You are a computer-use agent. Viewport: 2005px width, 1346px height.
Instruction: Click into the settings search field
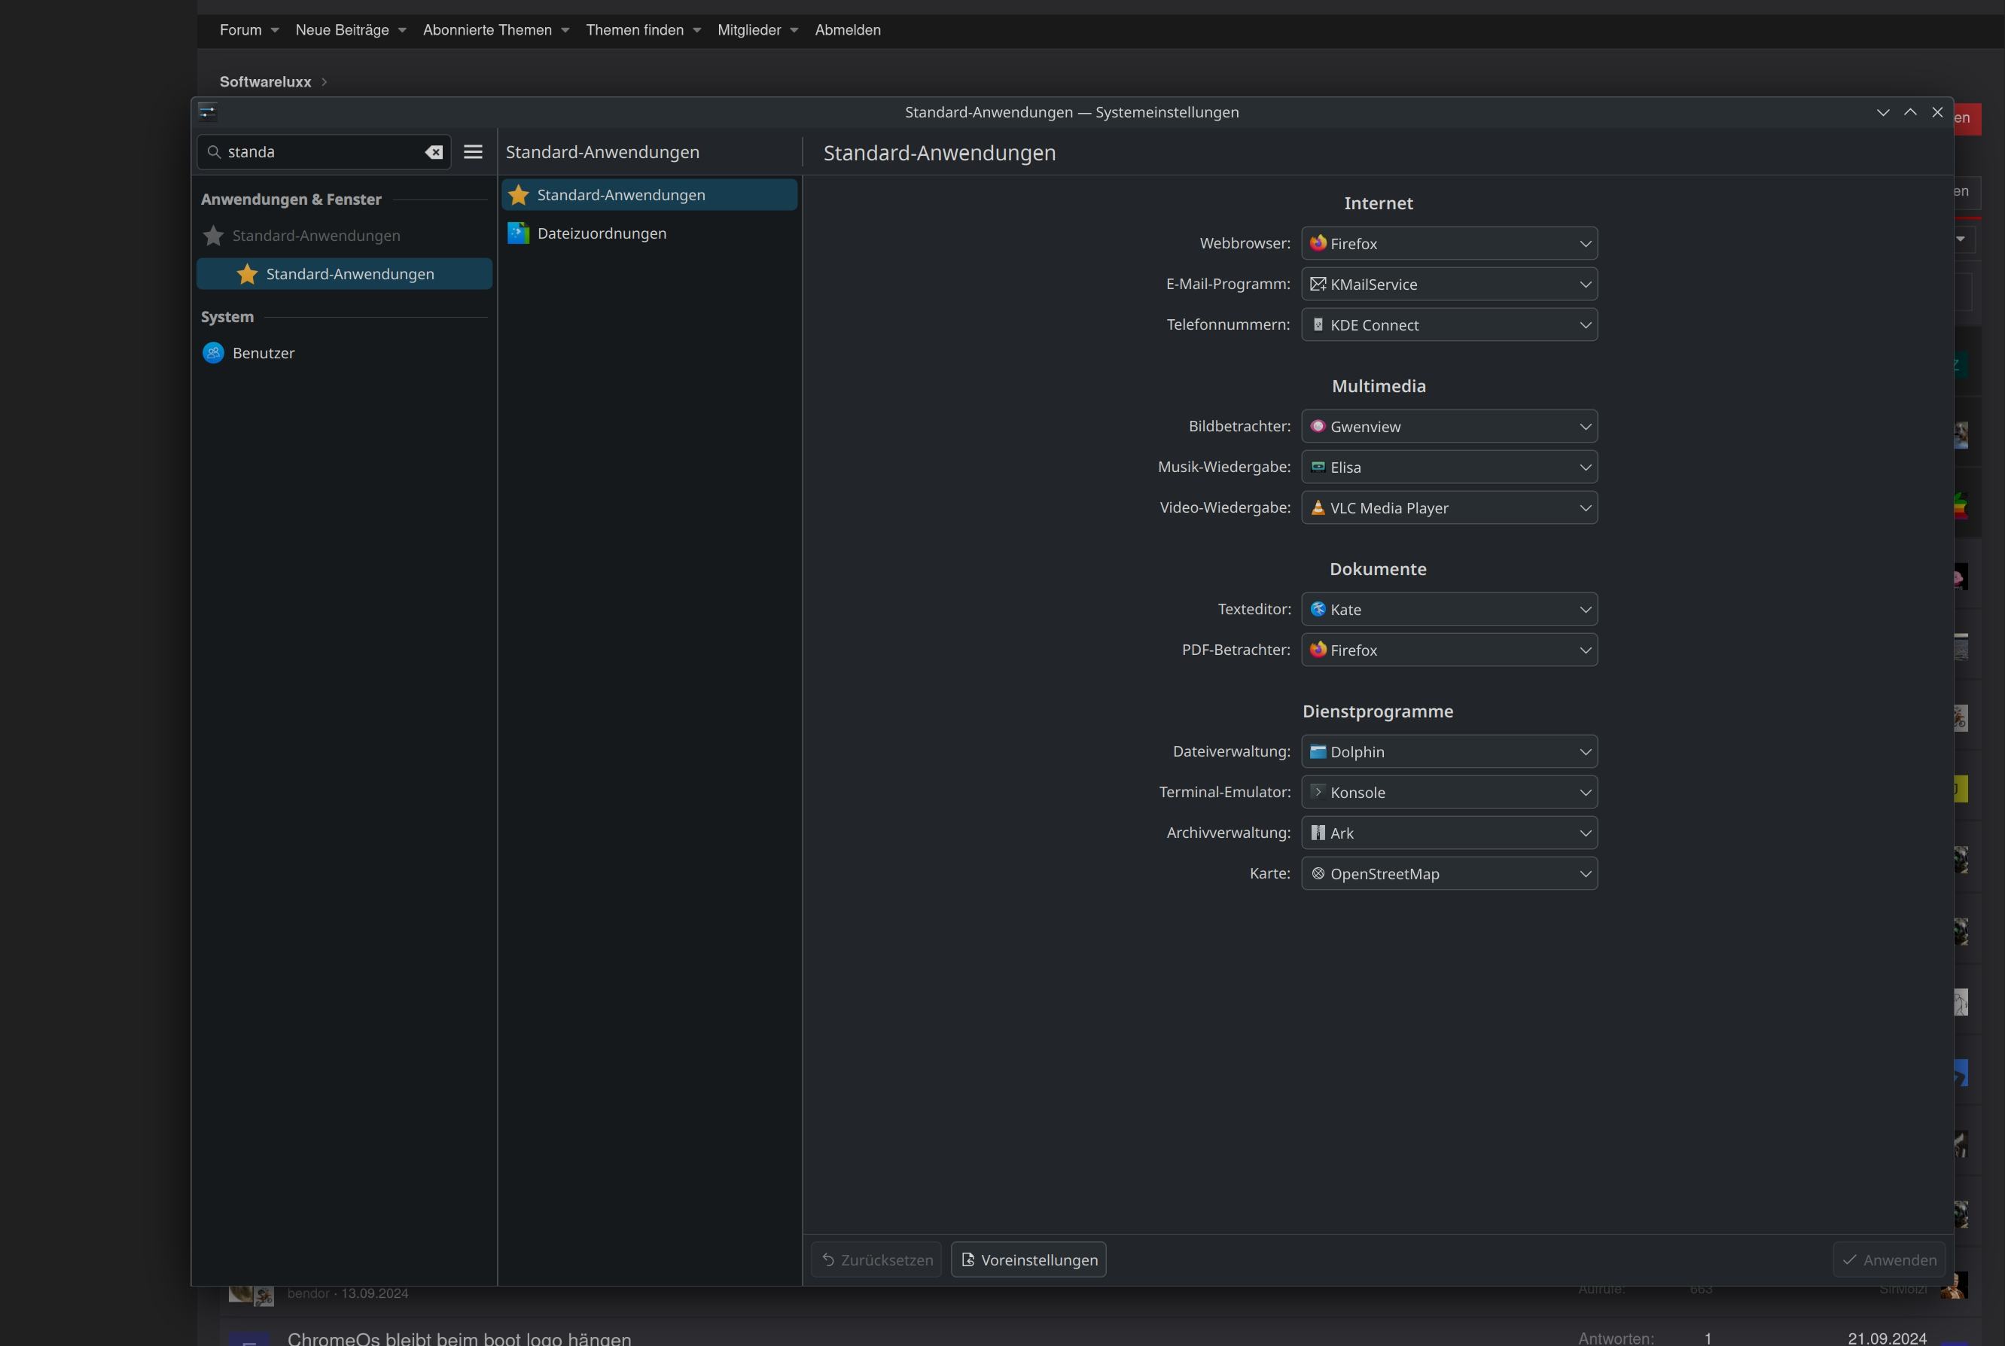coord(321,152)
